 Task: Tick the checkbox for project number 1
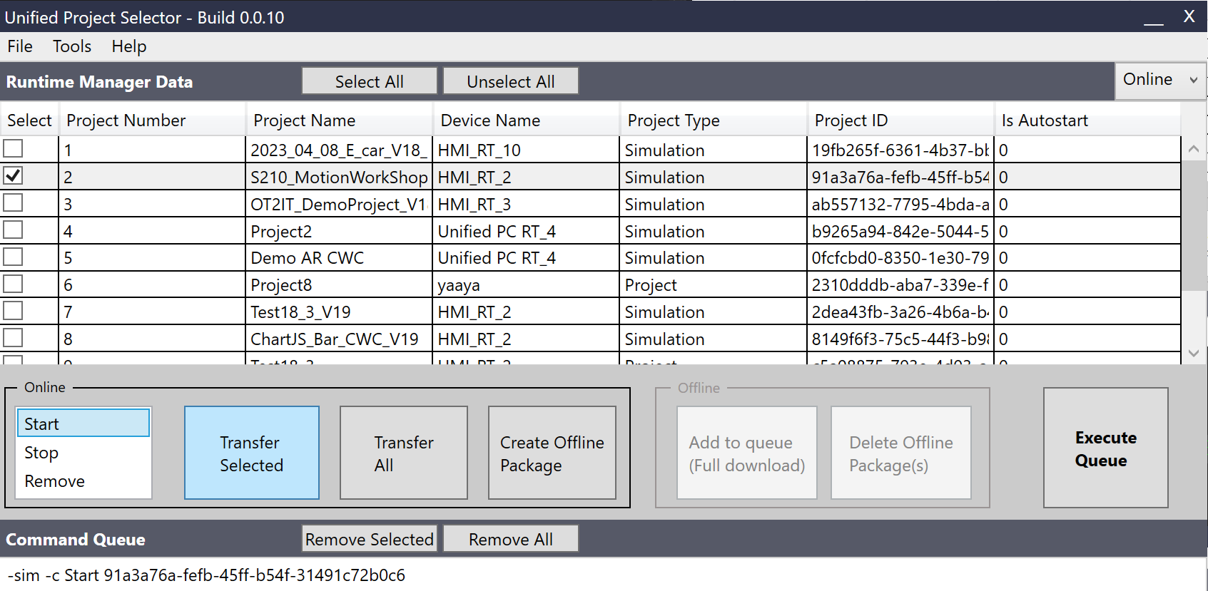13,148
